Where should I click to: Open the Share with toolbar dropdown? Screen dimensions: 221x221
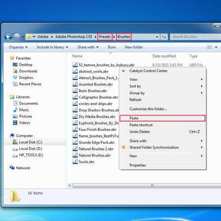tap(88, 47)
